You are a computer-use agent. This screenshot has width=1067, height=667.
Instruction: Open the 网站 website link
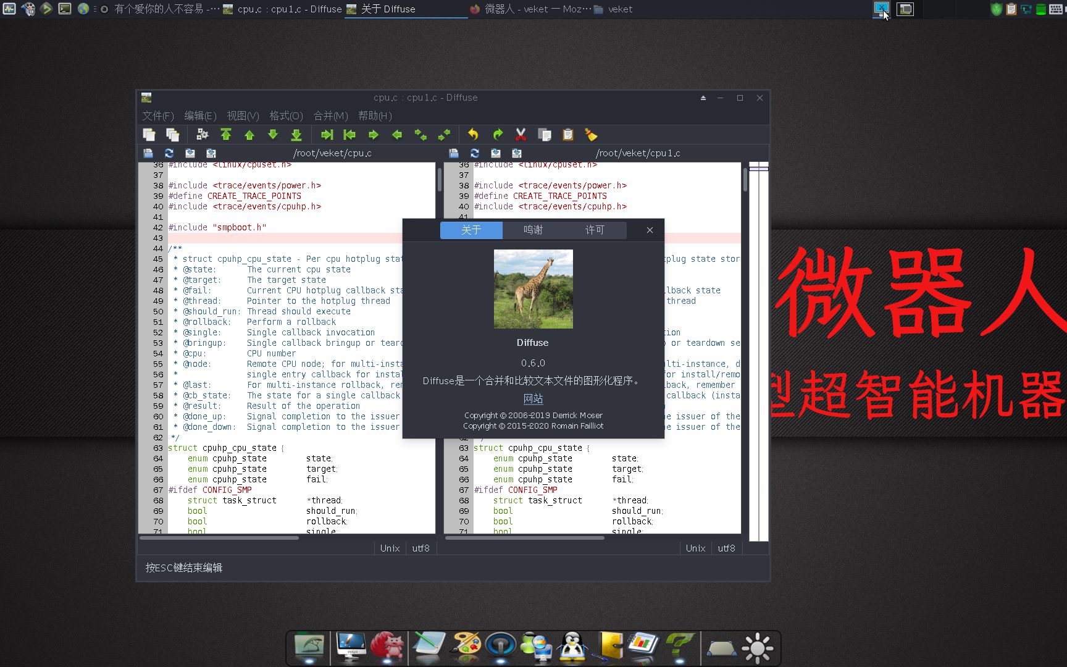click(533, 399)
